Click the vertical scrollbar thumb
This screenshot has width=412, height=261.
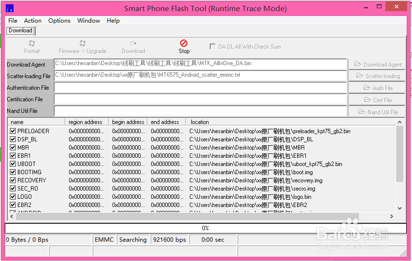click(399, 154)
